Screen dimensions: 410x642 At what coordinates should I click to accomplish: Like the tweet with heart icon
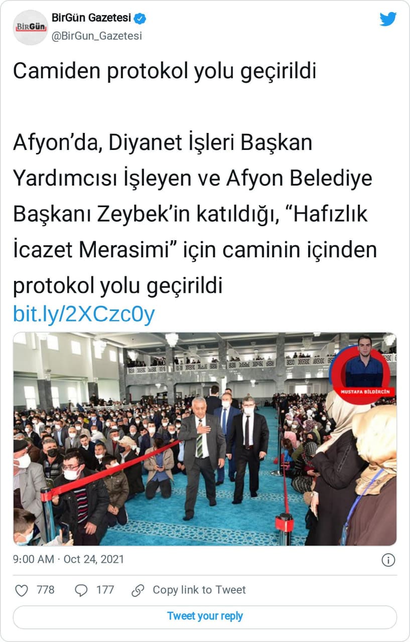click(x=22, y=590)
